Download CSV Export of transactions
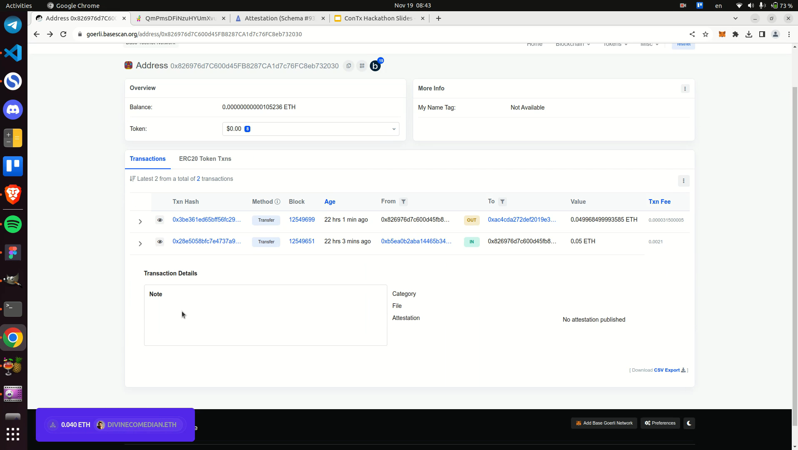The height and width of the screenshot is (450, 798). click(670, 370)
